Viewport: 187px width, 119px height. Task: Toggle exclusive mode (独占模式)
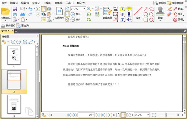pos(8,25)
